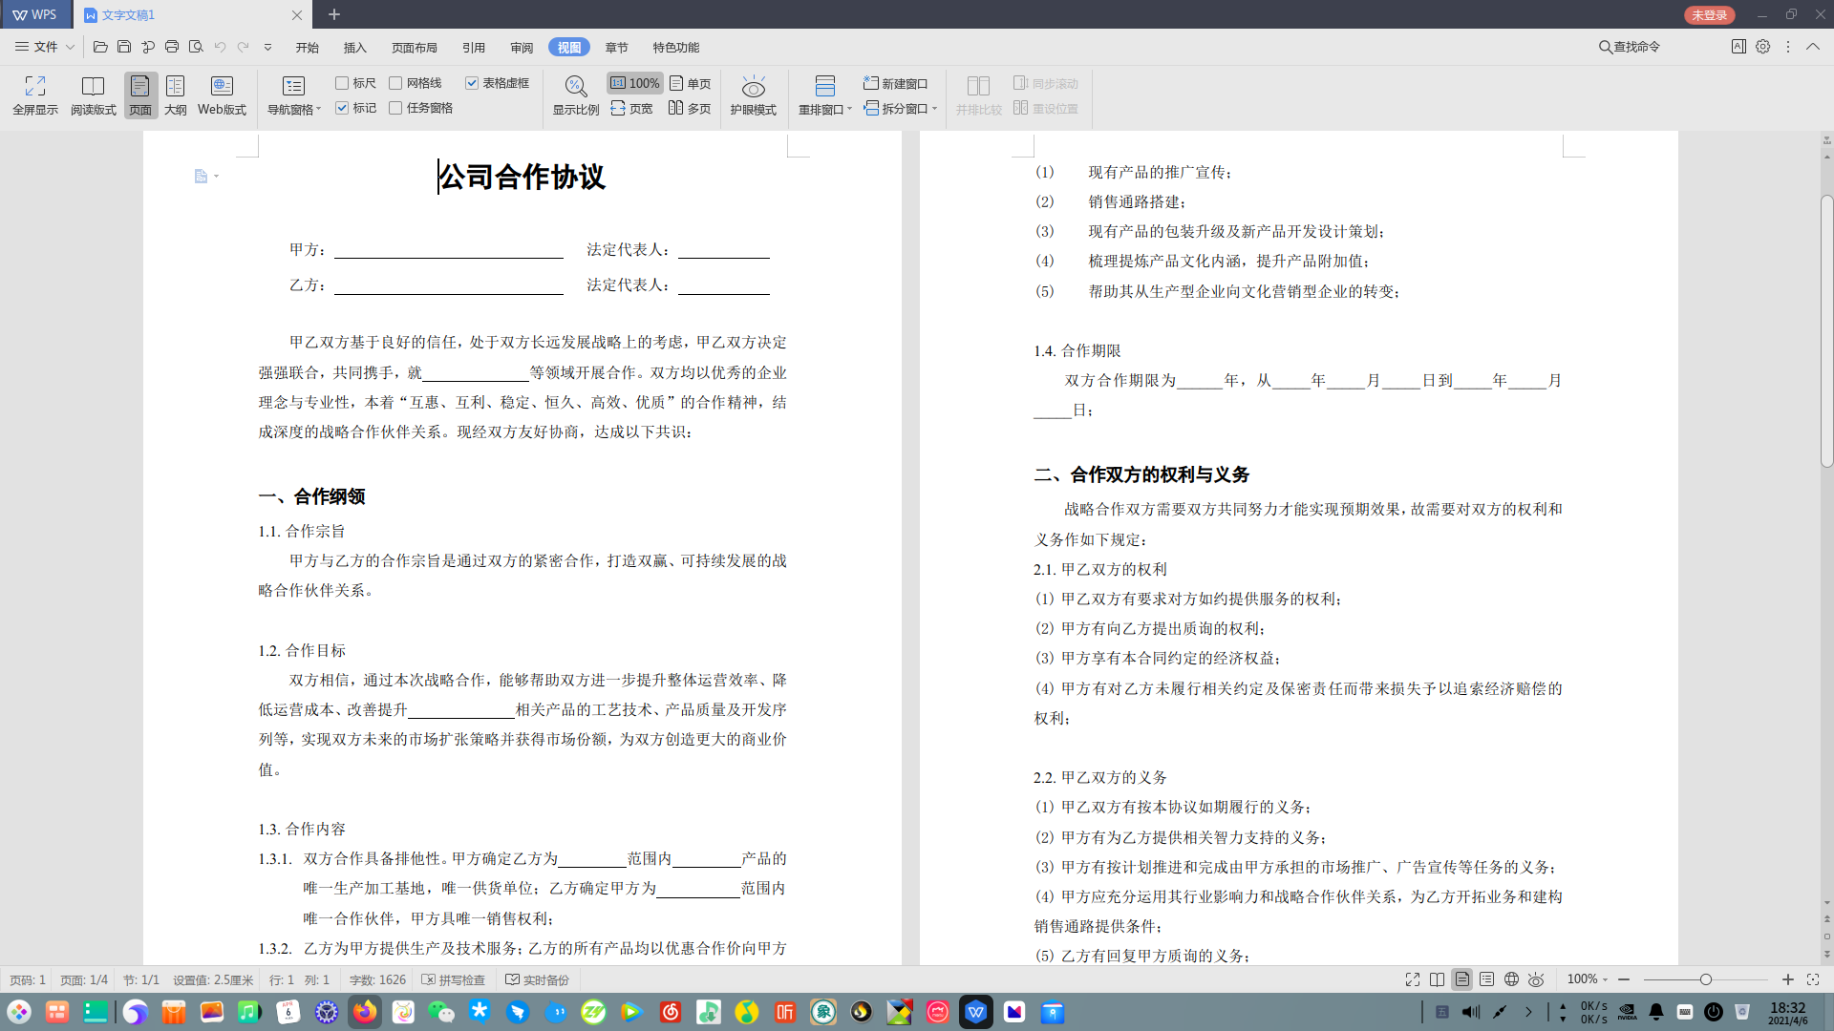The height and width of the screenshot is (1031, 1834).
Task: Click the spell check button in the status bar (拼写检查)
Action: (454, 979)
